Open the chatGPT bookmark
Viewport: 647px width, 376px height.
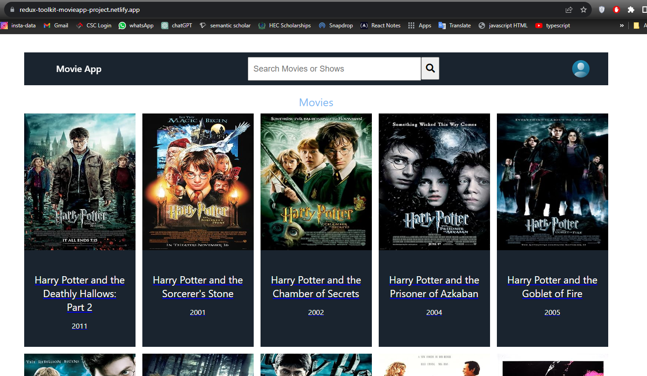177,26
